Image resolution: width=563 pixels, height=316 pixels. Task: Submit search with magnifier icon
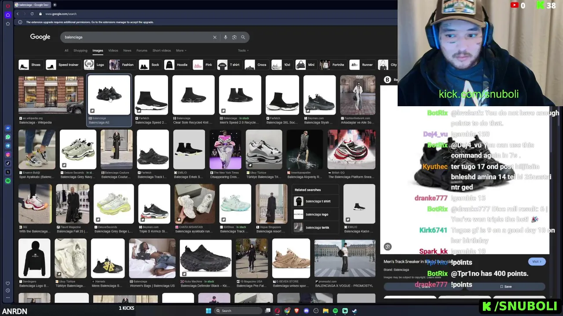[243, 37]
